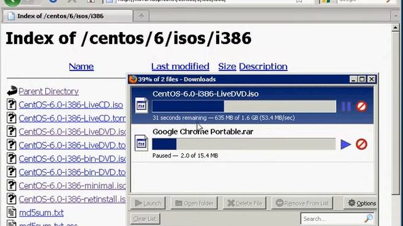Click text-file icon beside md5sum.txt
The width and height of the screenshot is (403, 226).
[x=11, y=212]
